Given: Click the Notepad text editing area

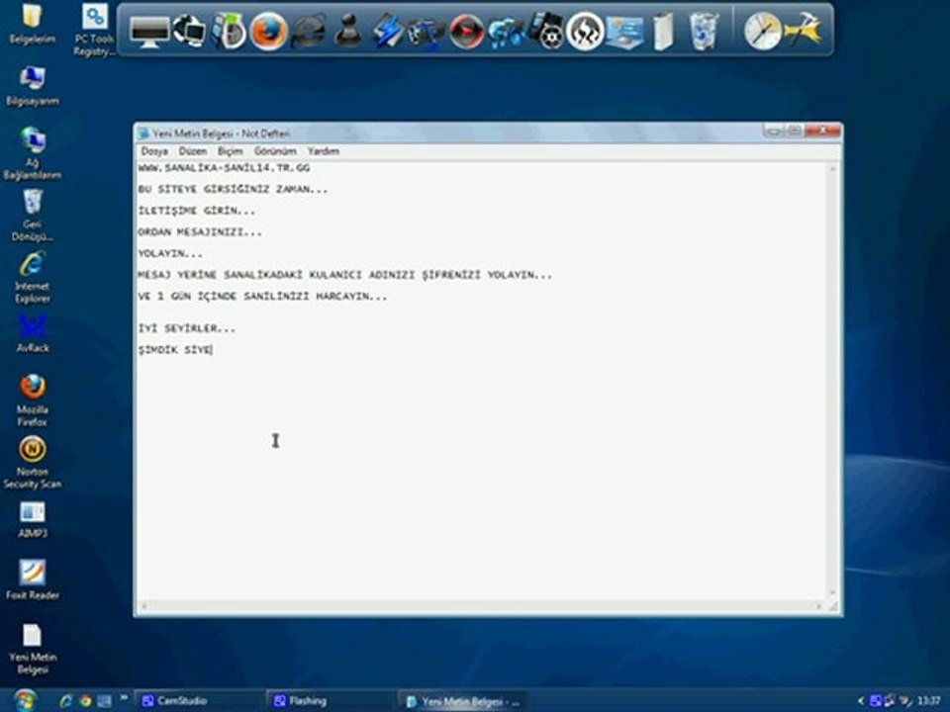Looking at the screenshot, I should [482, 382].
